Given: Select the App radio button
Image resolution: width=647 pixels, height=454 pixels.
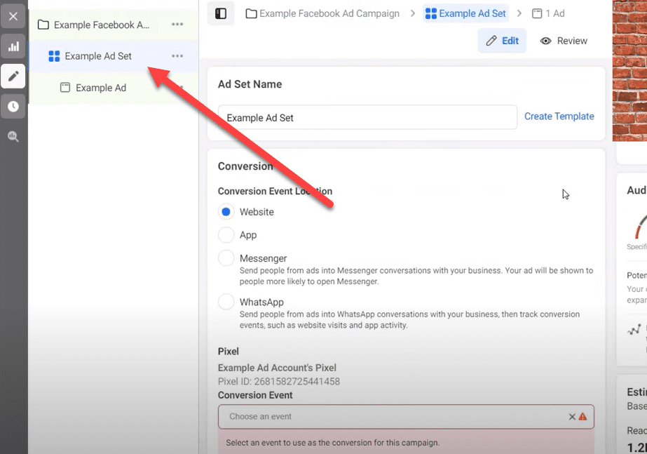Looking at the screenshot, I should coord(226,234).
